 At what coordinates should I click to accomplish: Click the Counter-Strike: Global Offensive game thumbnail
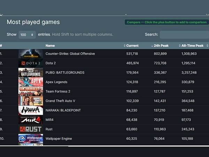click(x=31, y=54)
